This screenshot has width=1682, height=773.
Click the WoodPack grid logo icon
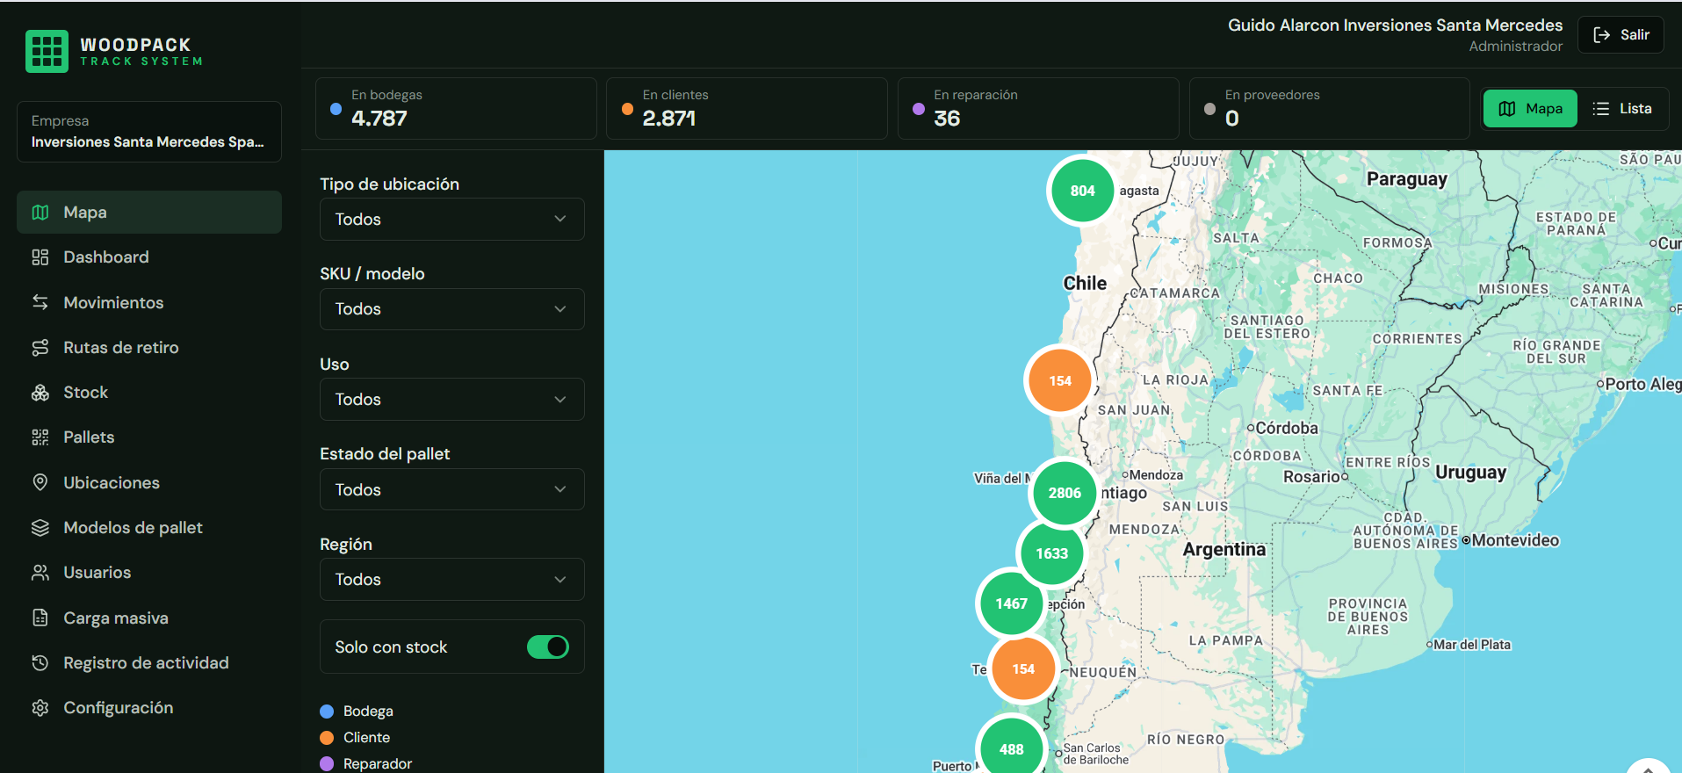[47, 51]
